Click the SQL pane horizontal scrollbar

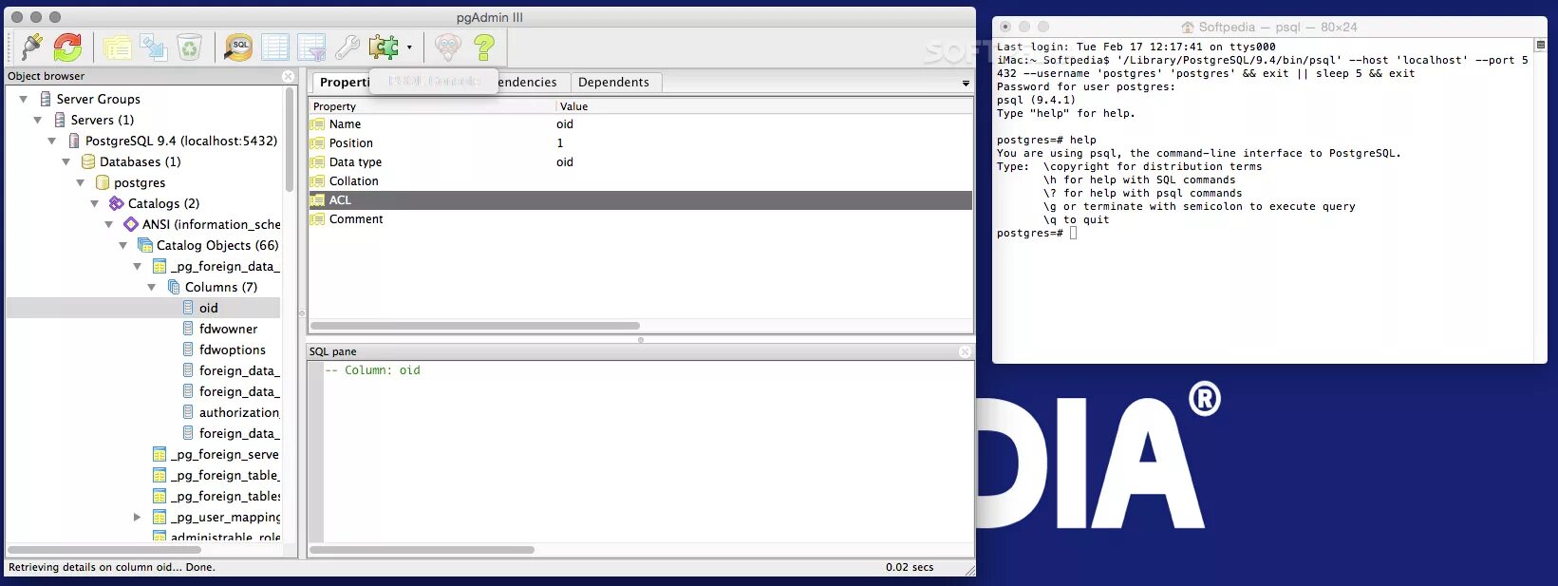(422, 550)
